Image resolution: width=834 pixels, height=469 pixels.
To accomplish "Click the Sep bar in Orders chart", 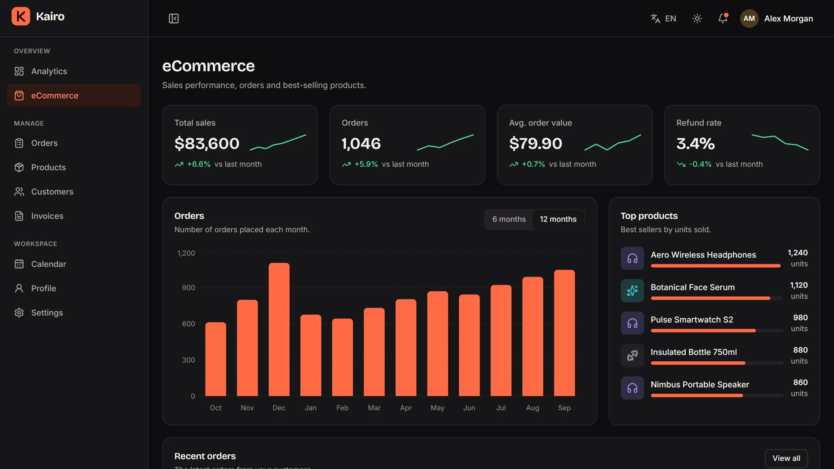I will (x=564, y=333).
